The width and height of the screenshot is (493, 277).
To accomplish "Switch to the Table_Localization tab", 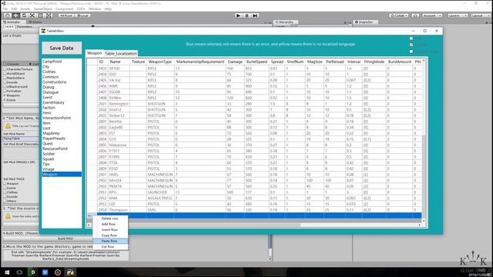I will point(121,53).
